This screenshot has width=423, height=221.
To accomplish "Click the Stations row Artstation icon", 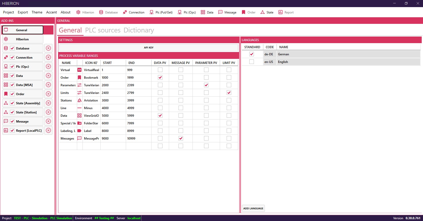I will 79,100.
